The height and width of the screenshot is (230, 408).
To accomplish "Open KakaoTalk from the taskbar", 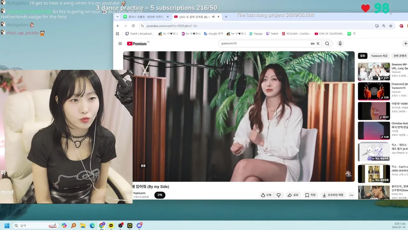I will tap(111, 226).
